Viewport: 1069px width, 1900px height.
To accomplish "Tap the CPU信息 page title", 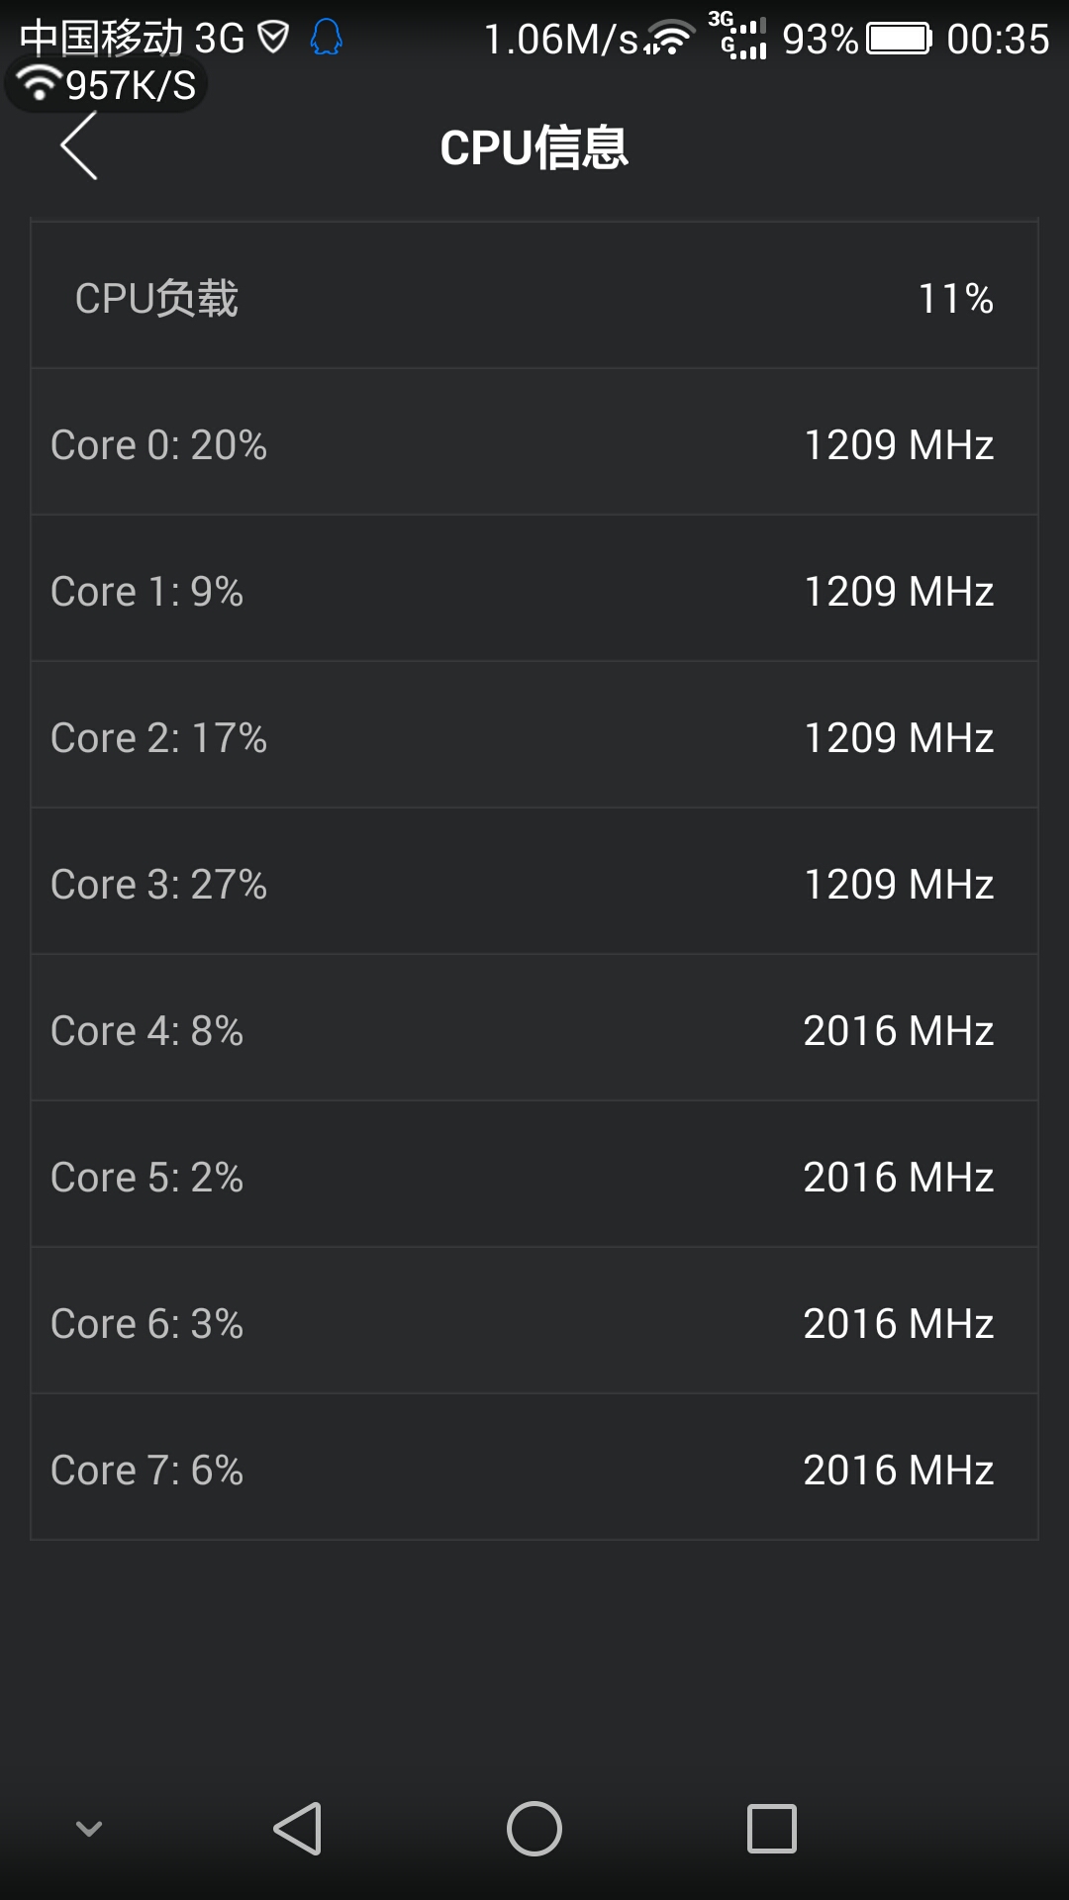I will (534, 148).
